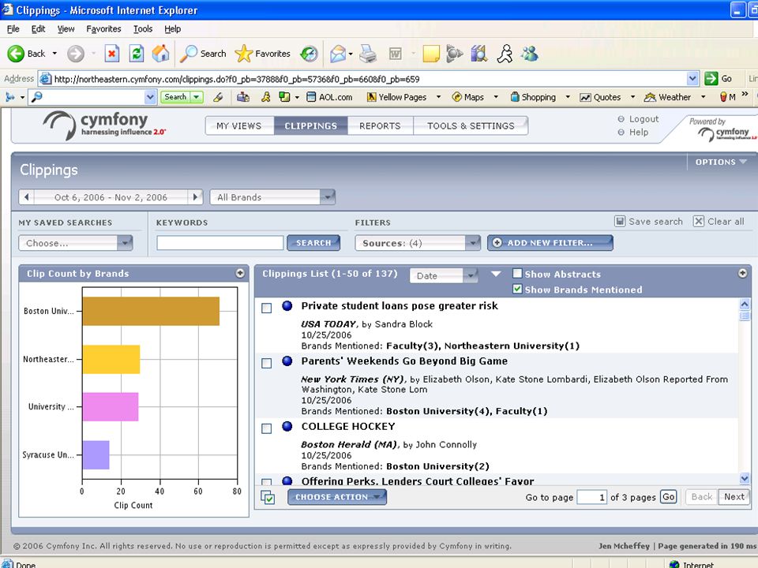Click the Clear all X icon
The width and height of the screenshot is (758, 568).
[x=699, y=221]
